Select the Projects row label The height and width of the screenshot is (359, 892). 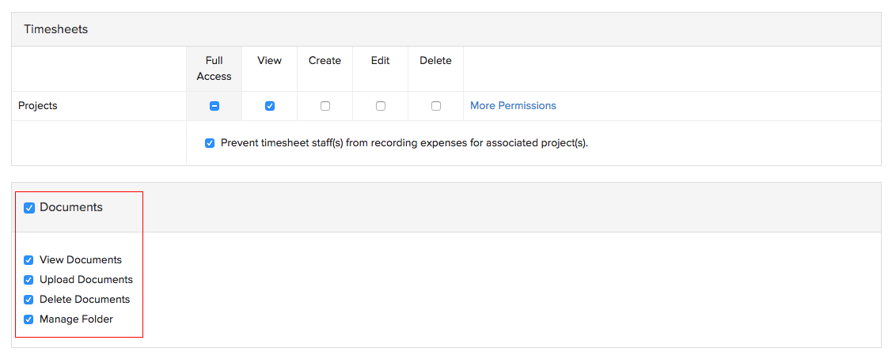click(38, 106)
